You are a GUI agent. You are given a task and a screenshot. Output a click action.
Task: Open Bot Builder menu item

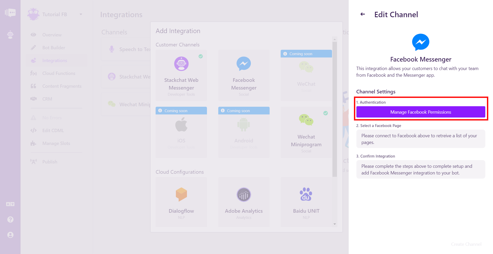pos(56,48)
